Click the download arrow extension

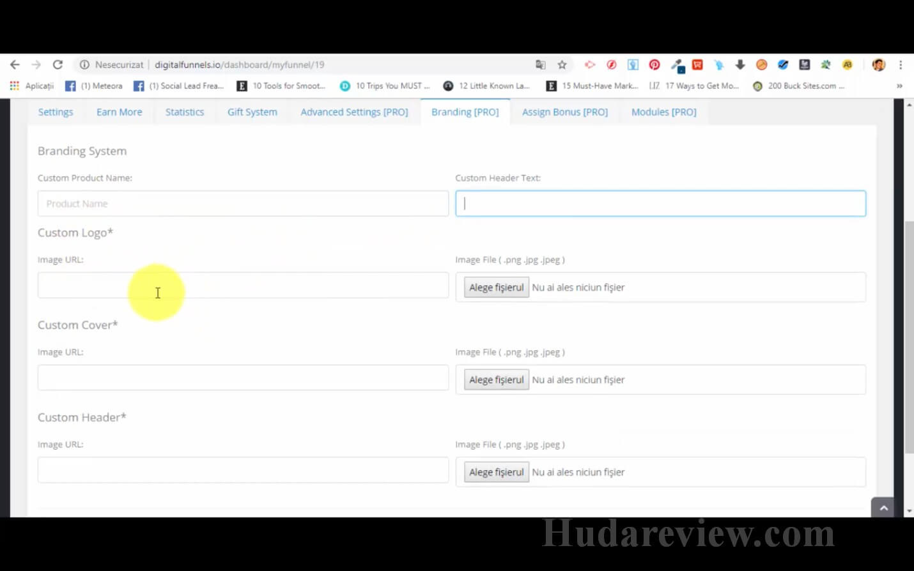(740, 65)
